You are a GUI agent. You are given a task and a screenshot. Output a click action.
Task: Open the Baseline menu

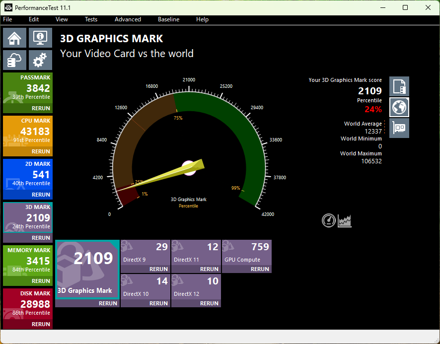tap(168, 19)
